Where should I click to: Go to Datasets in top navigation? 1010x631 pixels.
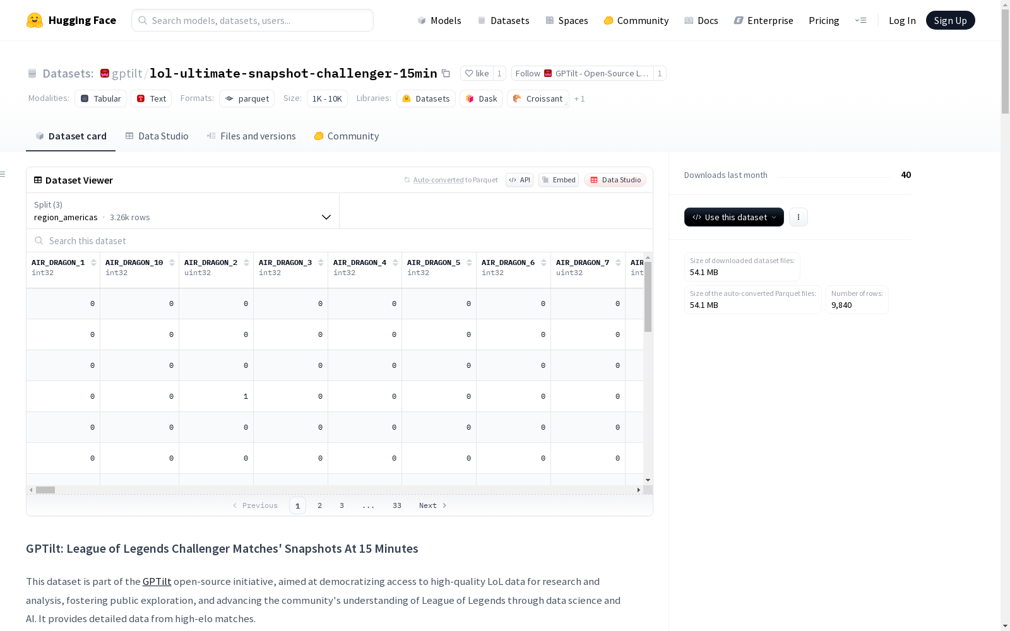click(503, 20)
